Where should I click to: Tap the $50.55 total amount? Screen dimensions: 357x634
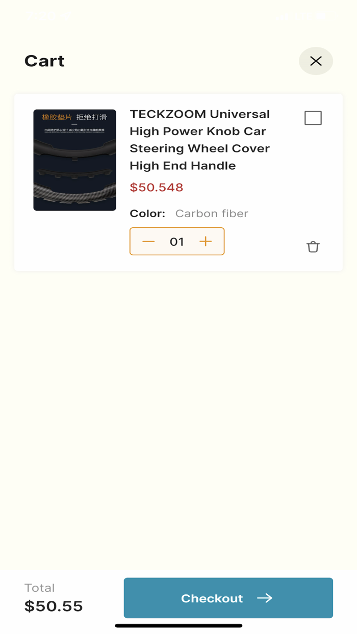[54, 606]
